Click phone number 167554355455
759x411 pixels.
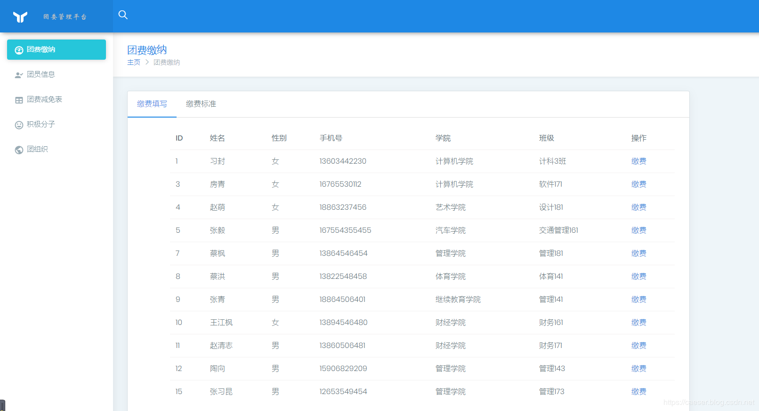(x=345, y=230)
